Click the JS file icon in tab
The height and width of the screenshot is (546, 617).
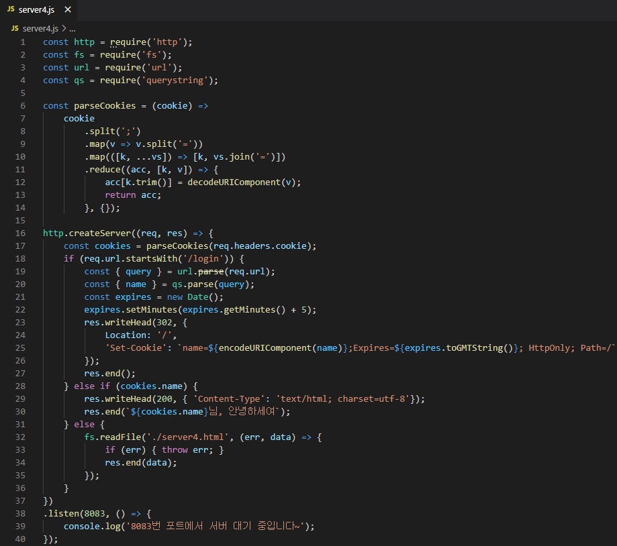pos(11,9)
